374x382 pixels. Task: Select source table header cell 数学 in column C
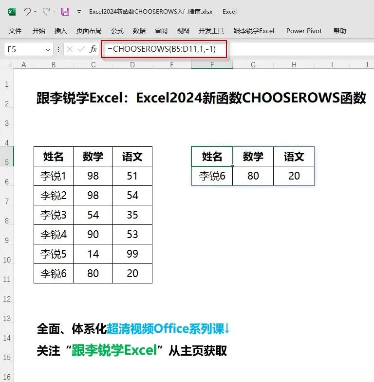[93, 157]
